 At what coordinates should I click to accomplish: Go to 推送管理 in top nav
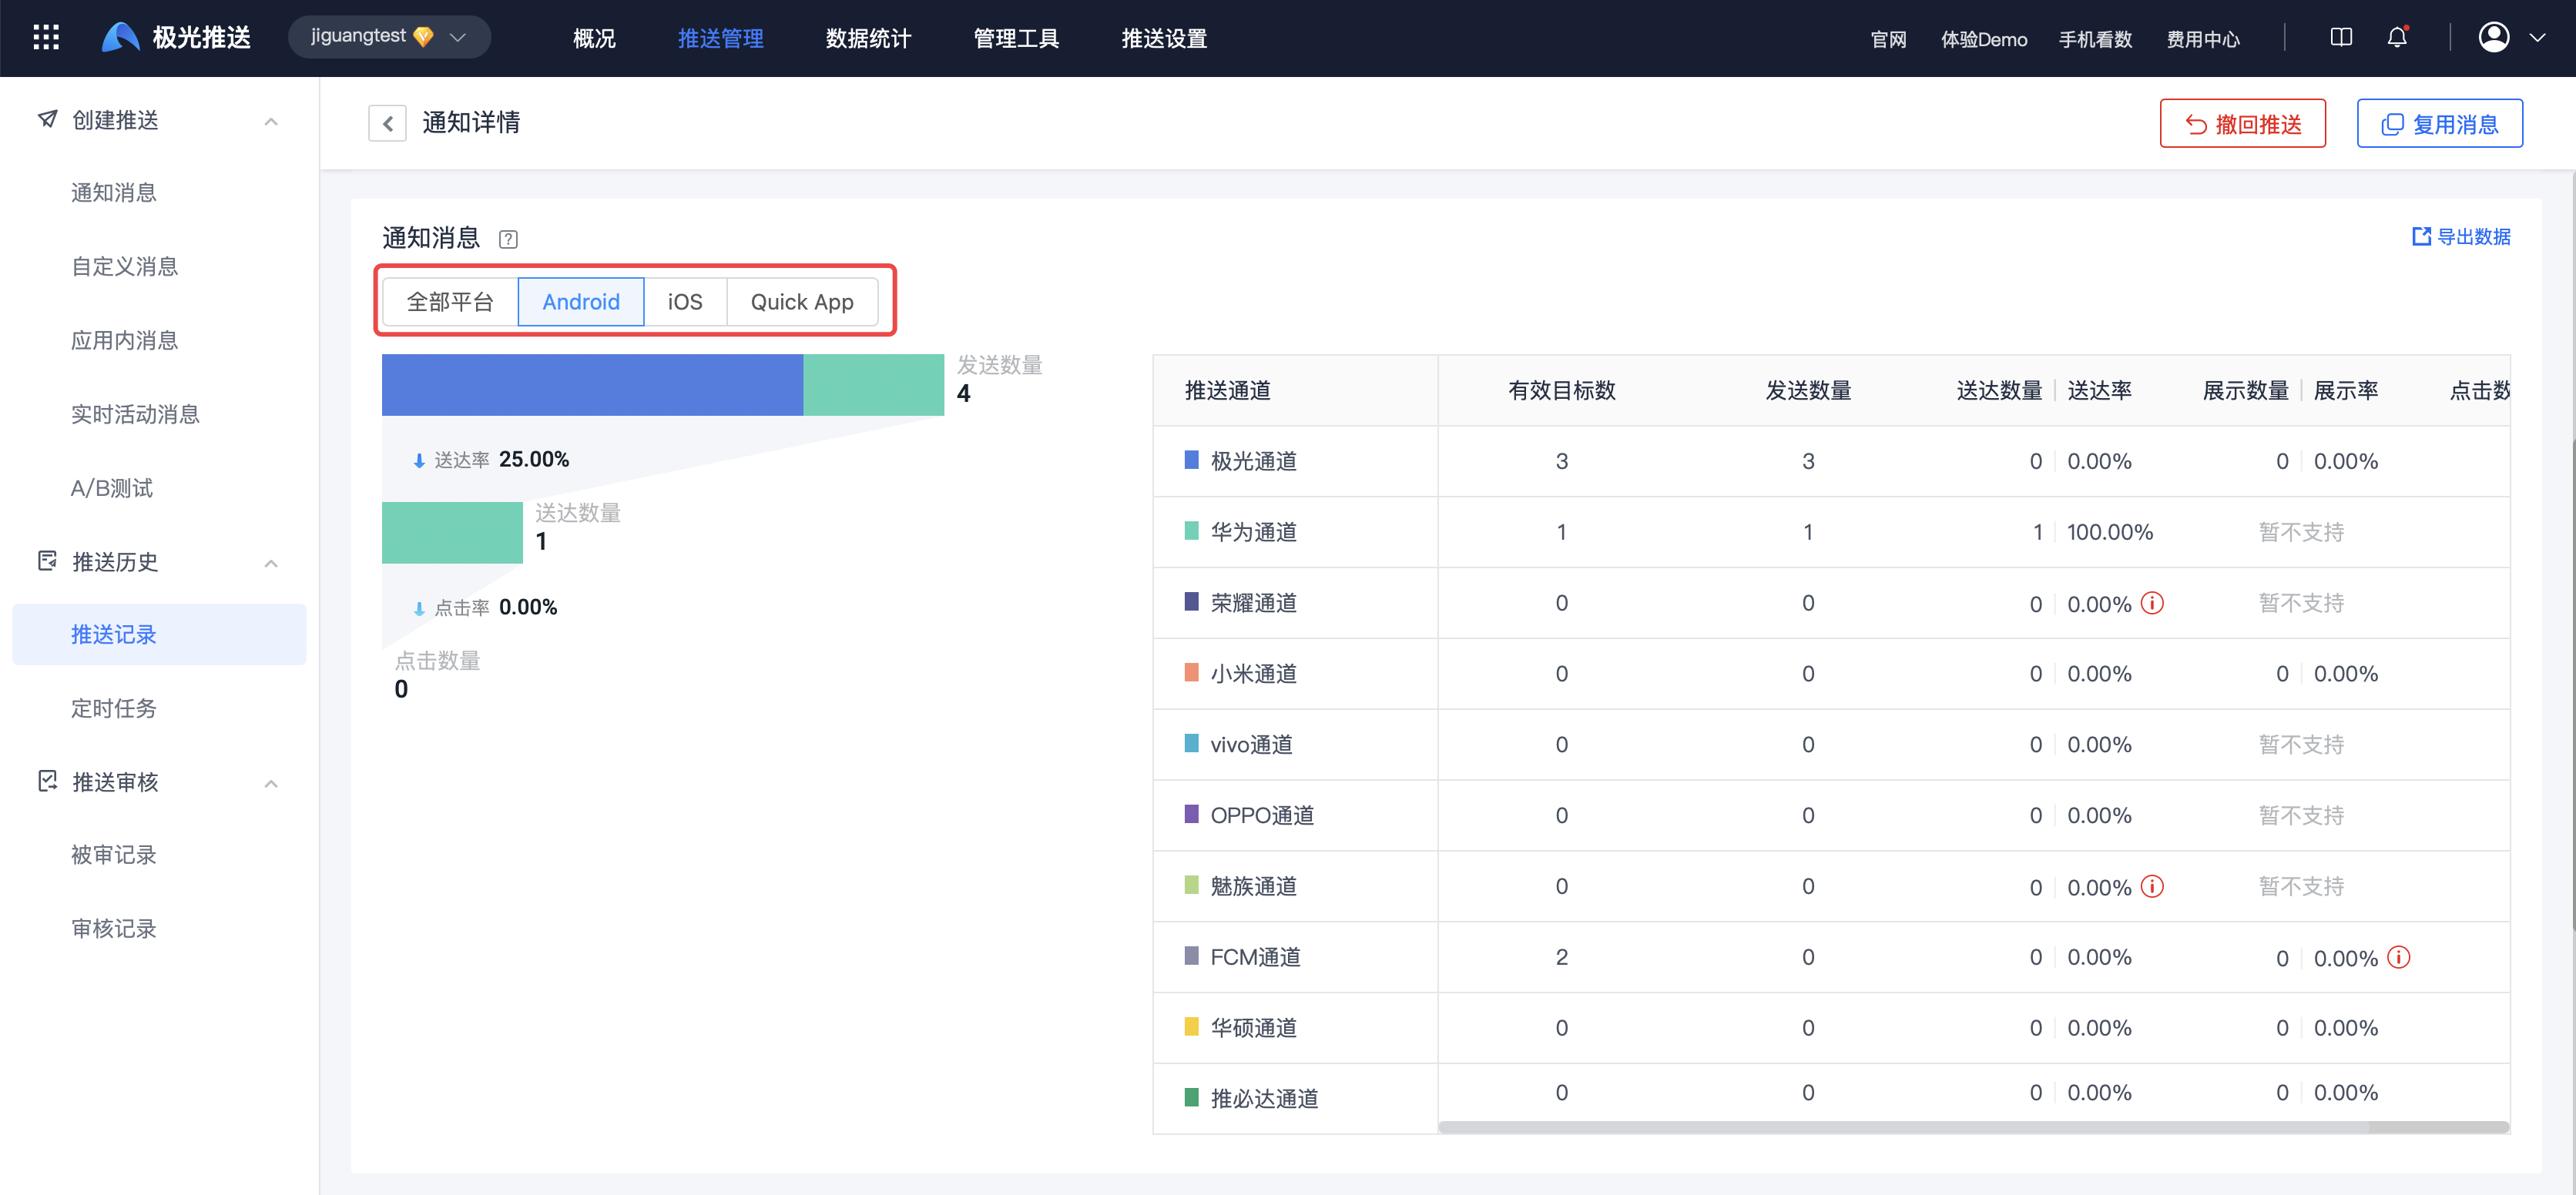pyautogui.click(x=720, y=38)
